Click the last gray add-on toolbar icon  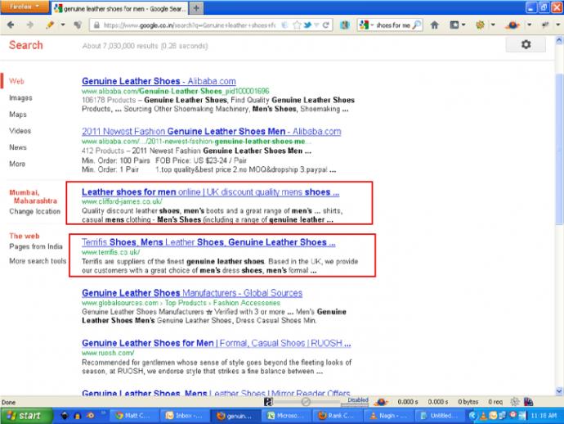point(546,25)
